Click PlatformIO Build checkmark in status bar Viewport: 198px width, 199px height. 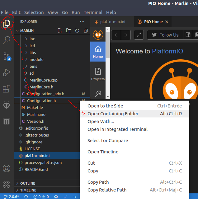(65, 197)
